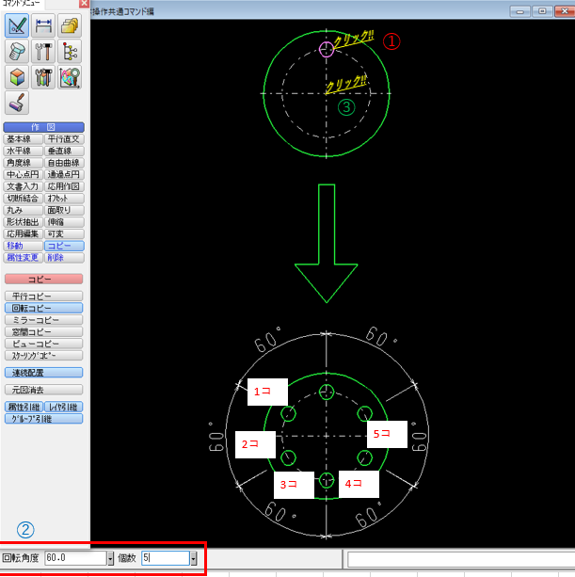575x577 pixels.
Task: Choose 平行コピー from the copy menu
Action: pos(43,296)
